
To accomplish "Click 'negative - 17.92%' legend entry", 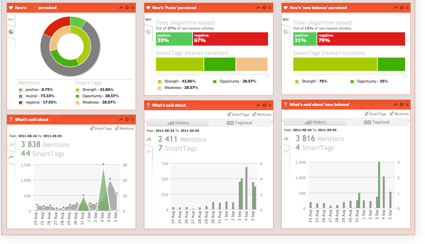I will [x=38, y=102].
